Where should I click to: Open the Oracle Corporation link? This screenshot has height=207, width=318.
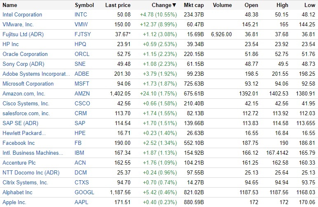[x=25, y=54]
